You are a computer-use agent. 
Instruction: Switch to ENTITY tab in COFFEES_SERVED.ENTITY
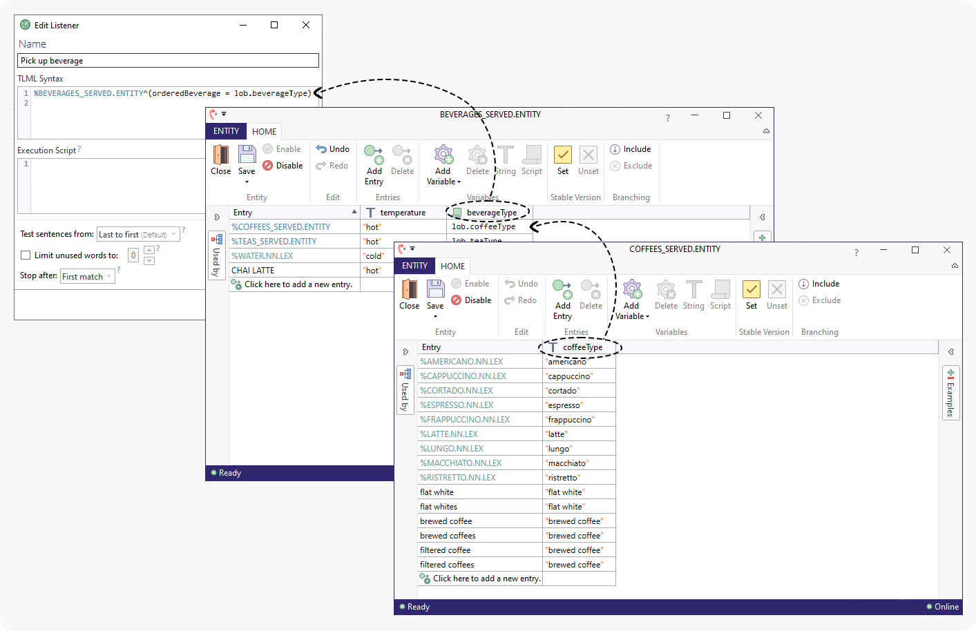click(x=414, y=266)
